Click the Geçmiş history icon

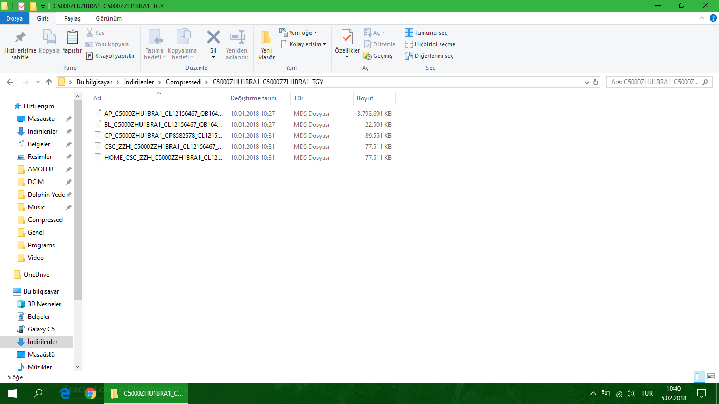click(367, 56)
